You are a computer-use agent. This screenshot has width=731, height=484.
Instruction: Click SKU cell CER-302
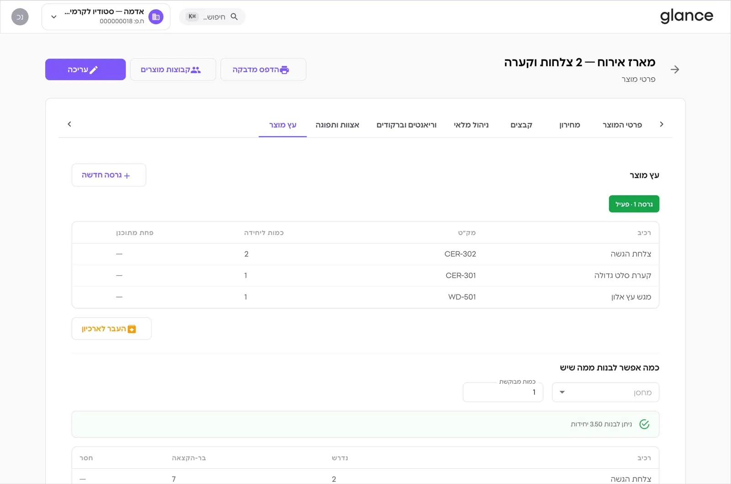460,254
